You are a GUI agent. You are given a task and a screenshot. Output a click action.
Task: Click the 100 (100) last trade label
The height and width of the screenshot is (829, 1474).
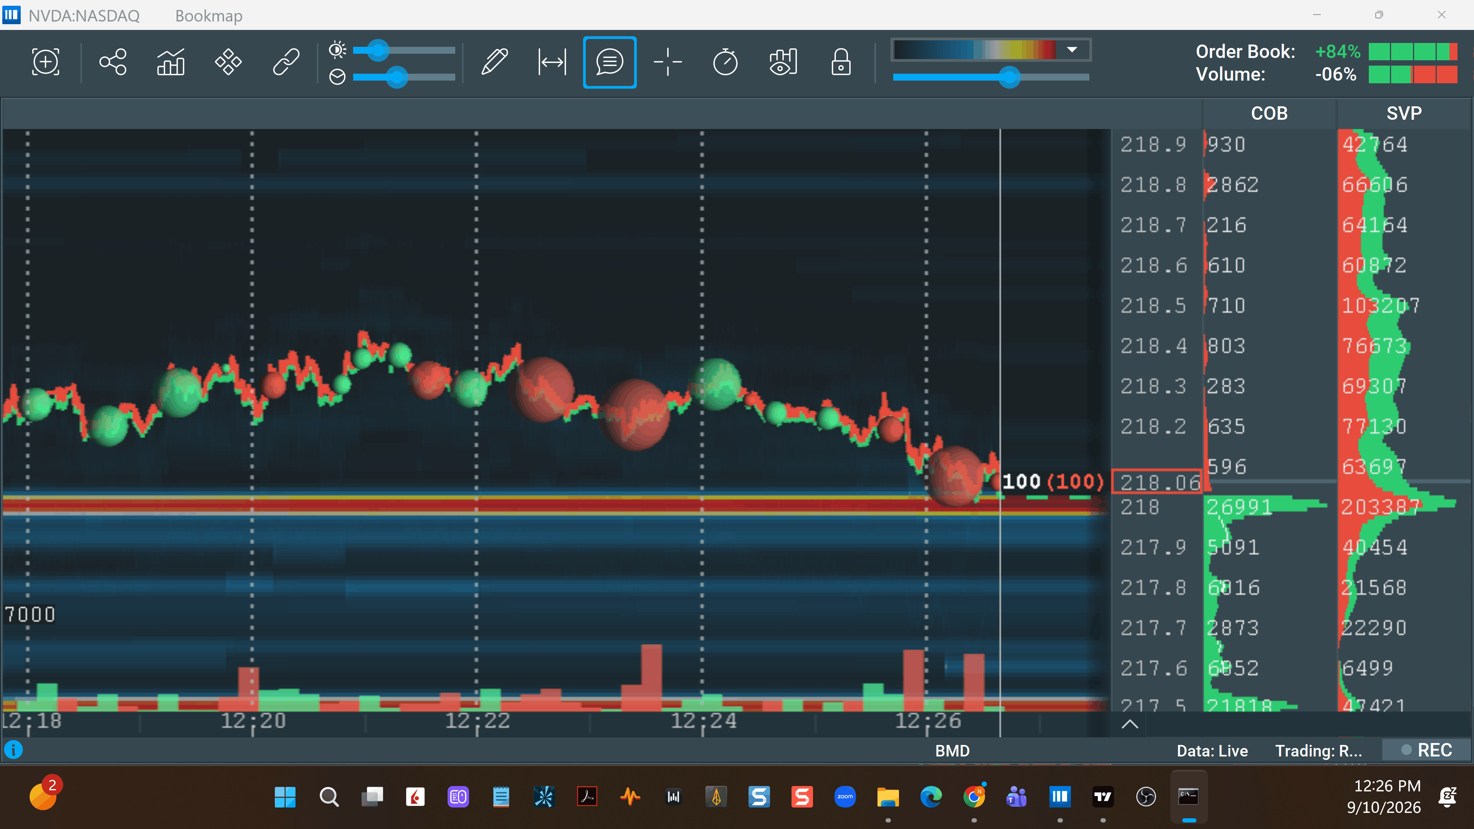click(1052, 482)
